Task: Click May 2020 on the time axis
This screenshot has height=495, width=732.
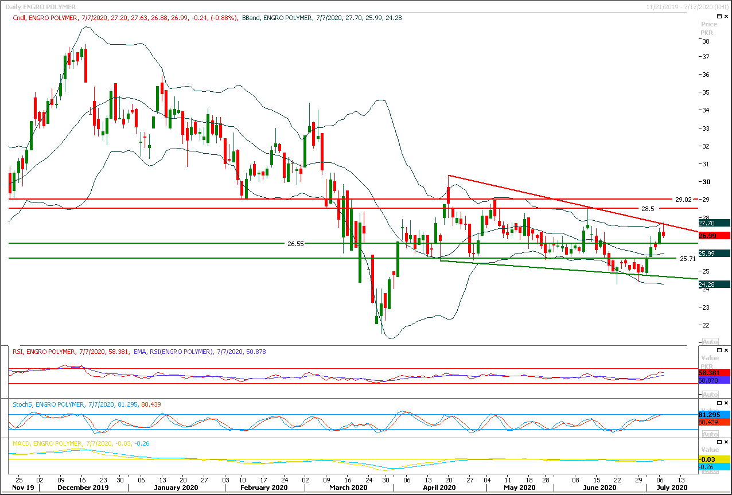Action: [x=519, y=488]
